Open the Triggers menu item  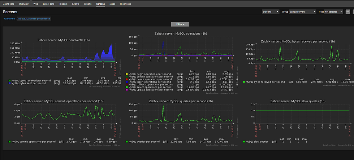[63, 4]
